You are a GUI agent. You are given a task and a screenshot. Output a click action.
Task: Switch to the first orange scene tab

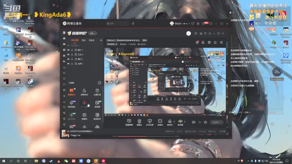click(x=75, y=40)
